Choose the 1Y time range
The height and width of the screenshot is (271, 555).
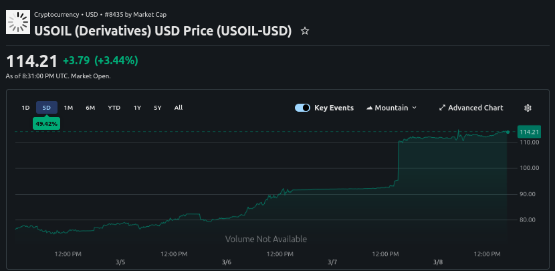click(x=137, y=108)
